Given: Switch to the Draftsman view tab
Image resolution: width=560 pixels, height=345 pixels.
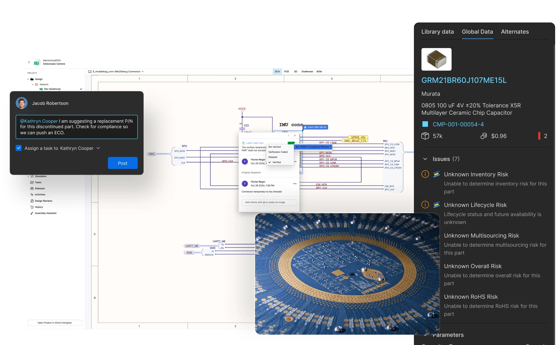Looking at the screenshot, I should point(307,72).
